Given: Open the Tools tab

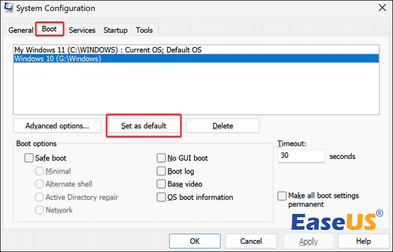Looking at the screenshot, I should point(144,30).
